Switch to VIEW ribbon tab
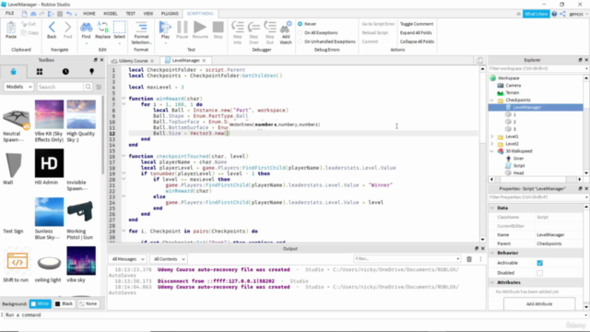This screenshot has width=590, height=332. pyautogui.click(x=148, y=14)
